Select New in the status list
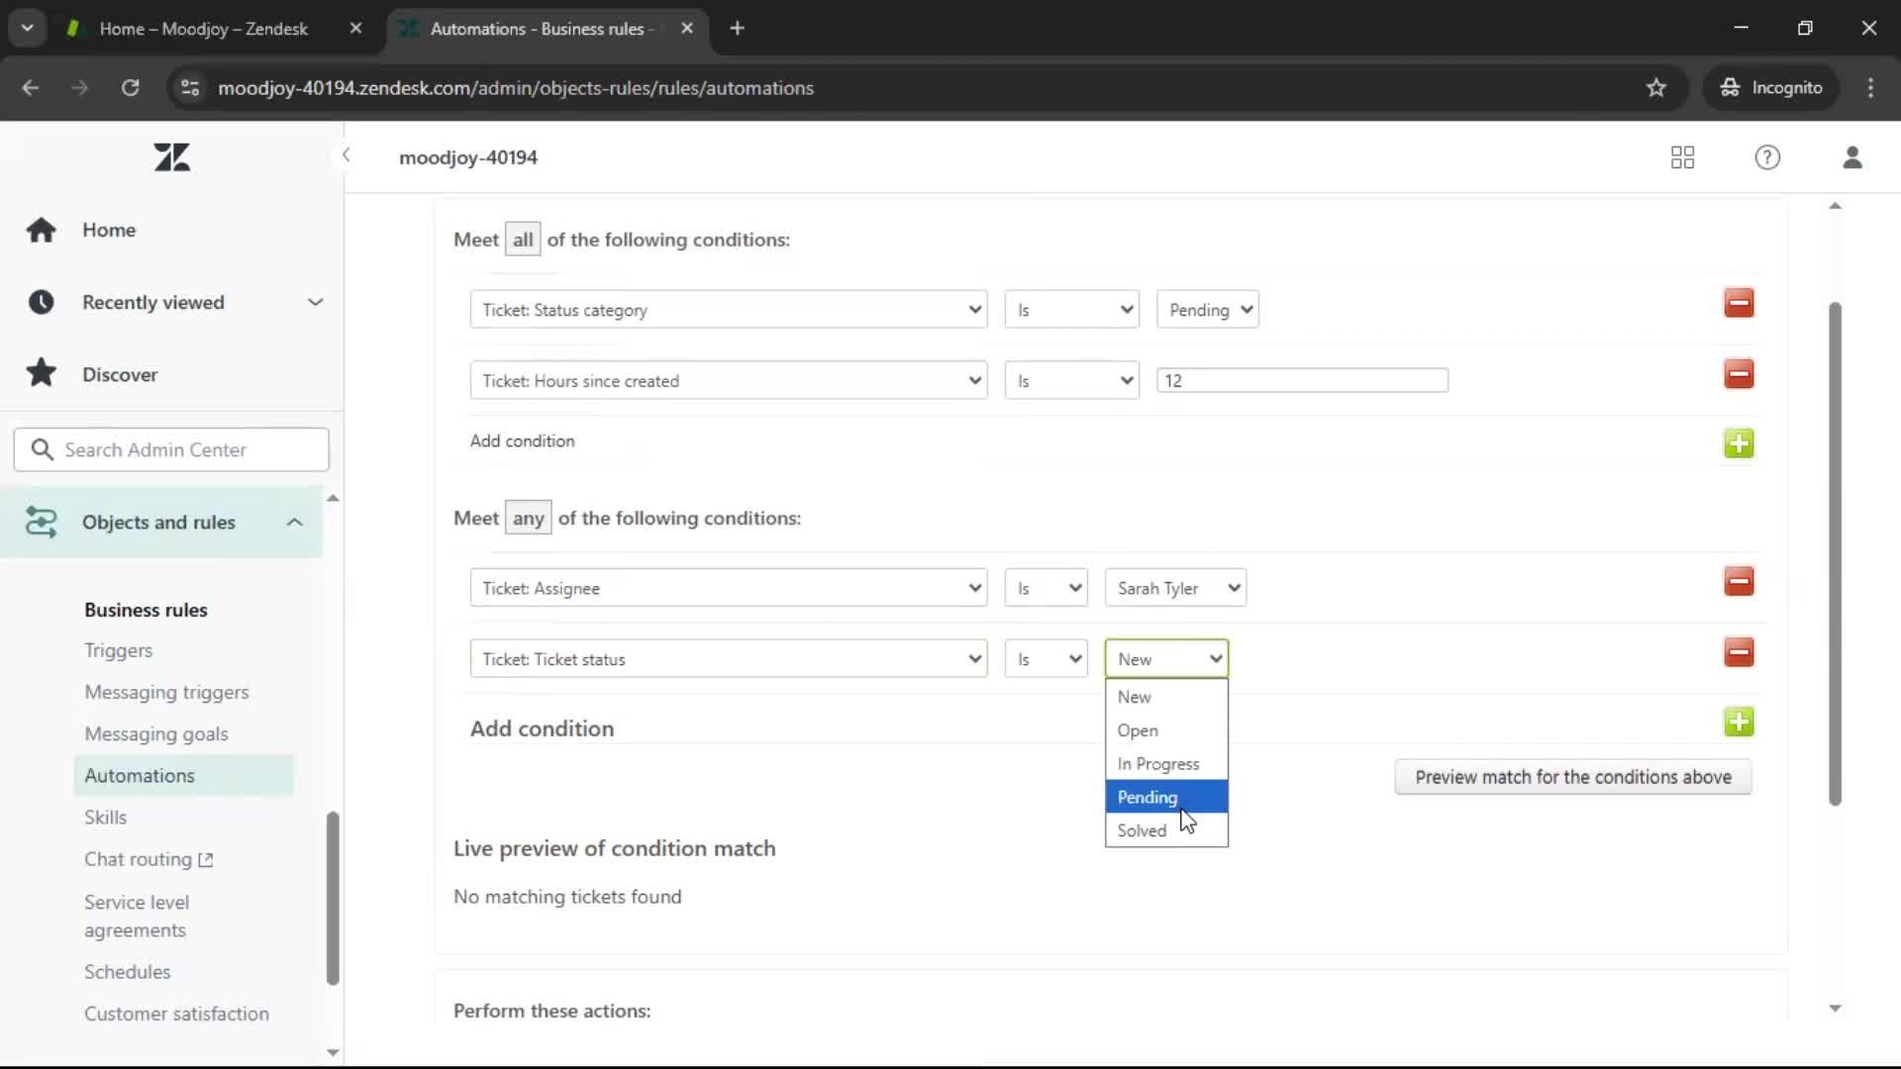1901x1069 pixels. tap(1166, 697)
